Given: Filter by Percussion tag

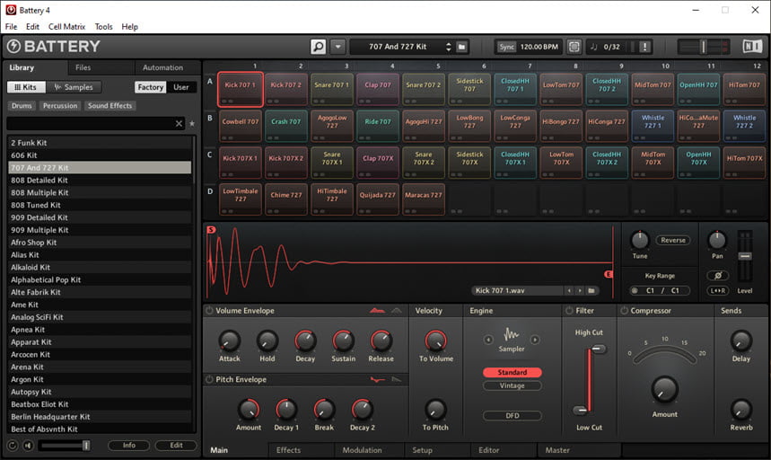Looking at the screenshot, I should point(60,106).
